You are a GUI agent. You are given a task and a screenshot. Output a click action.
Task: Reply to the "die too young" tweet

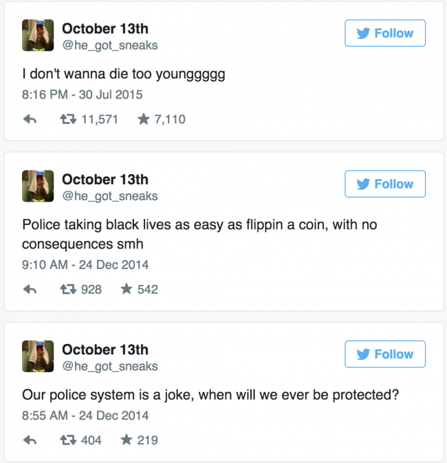pos(30,119)
